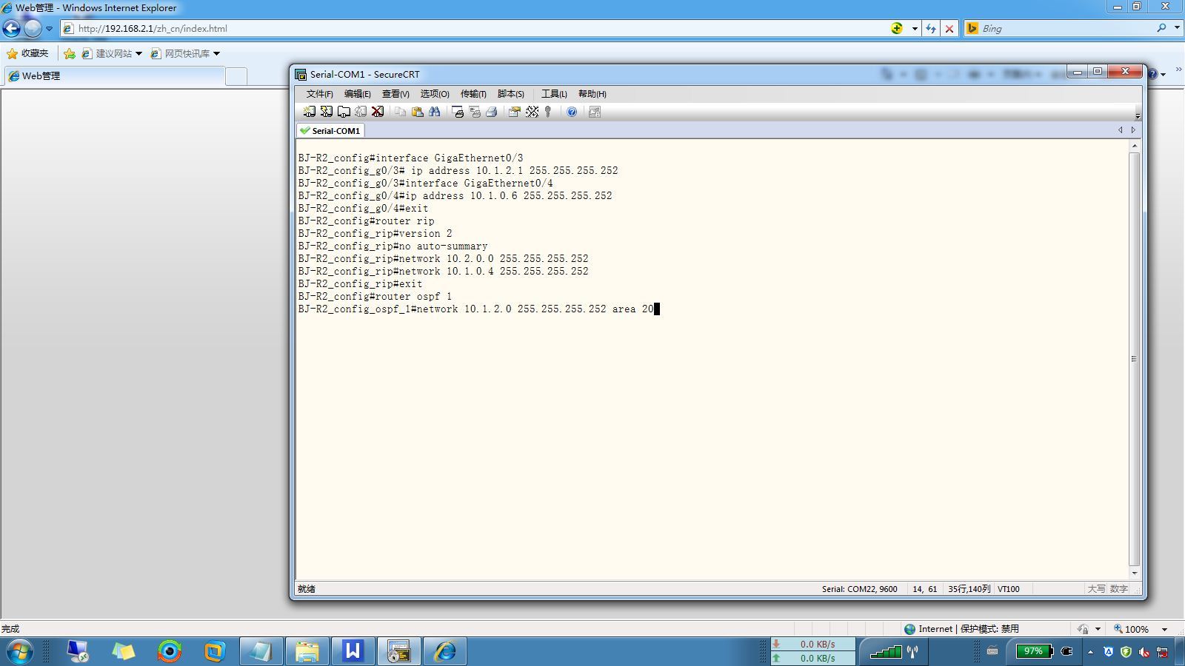The height and width of the screenshot is (666, 1185).
Task: Open the 选项(O) menu
Action: tap(435, 94)
